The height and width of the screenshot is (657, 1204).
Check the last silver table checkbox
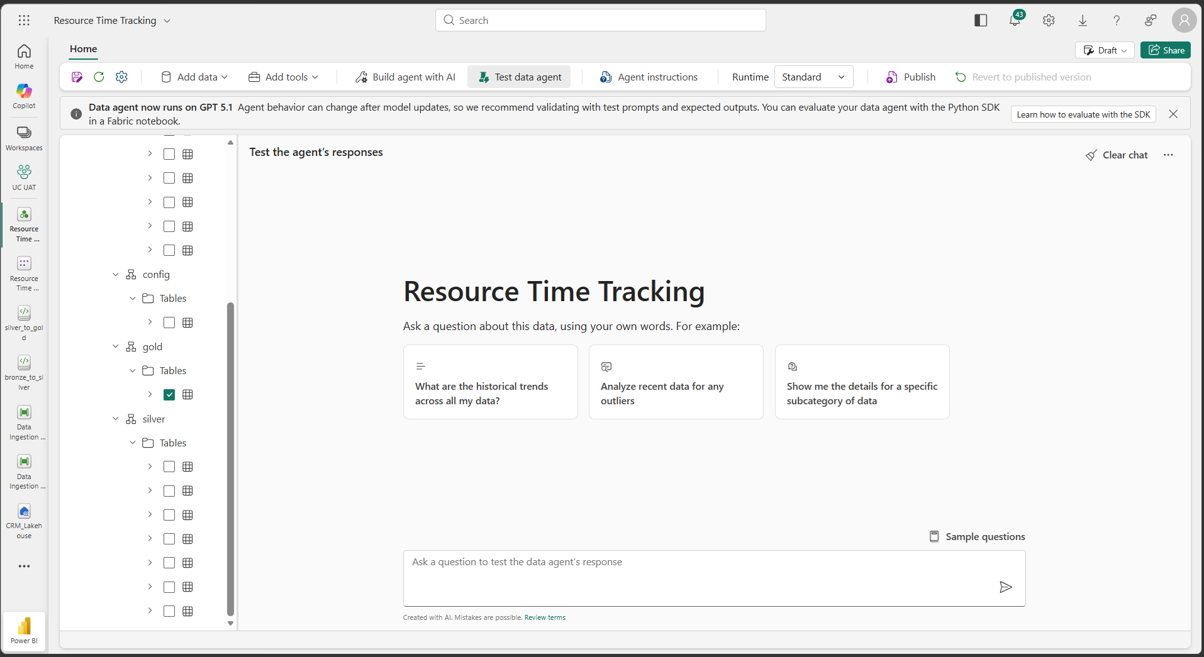coord(169,611)
